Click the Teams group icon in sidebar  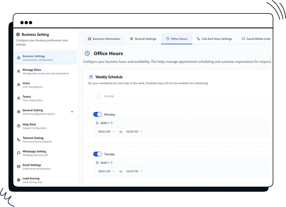click(19, 98)
